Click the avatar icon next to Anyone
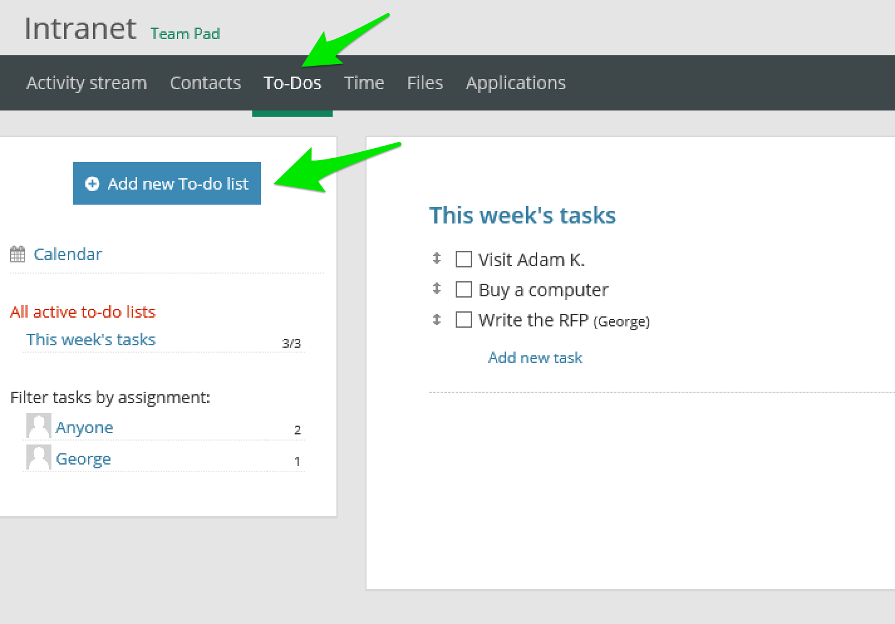 tap(38, 426)
